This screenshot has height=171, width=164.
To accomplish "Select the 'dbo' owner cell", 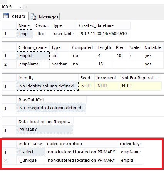I will pos(42,34).
